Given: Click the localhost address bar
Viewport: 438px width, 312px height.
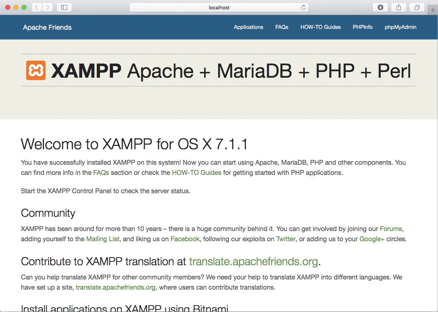Looking at the screenshot, I should 219,7.
